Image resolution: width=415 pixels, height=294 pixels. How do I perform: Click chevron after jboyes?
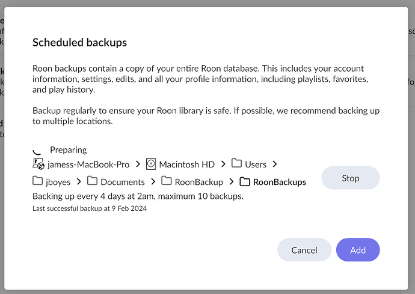[x=79, y=181]
